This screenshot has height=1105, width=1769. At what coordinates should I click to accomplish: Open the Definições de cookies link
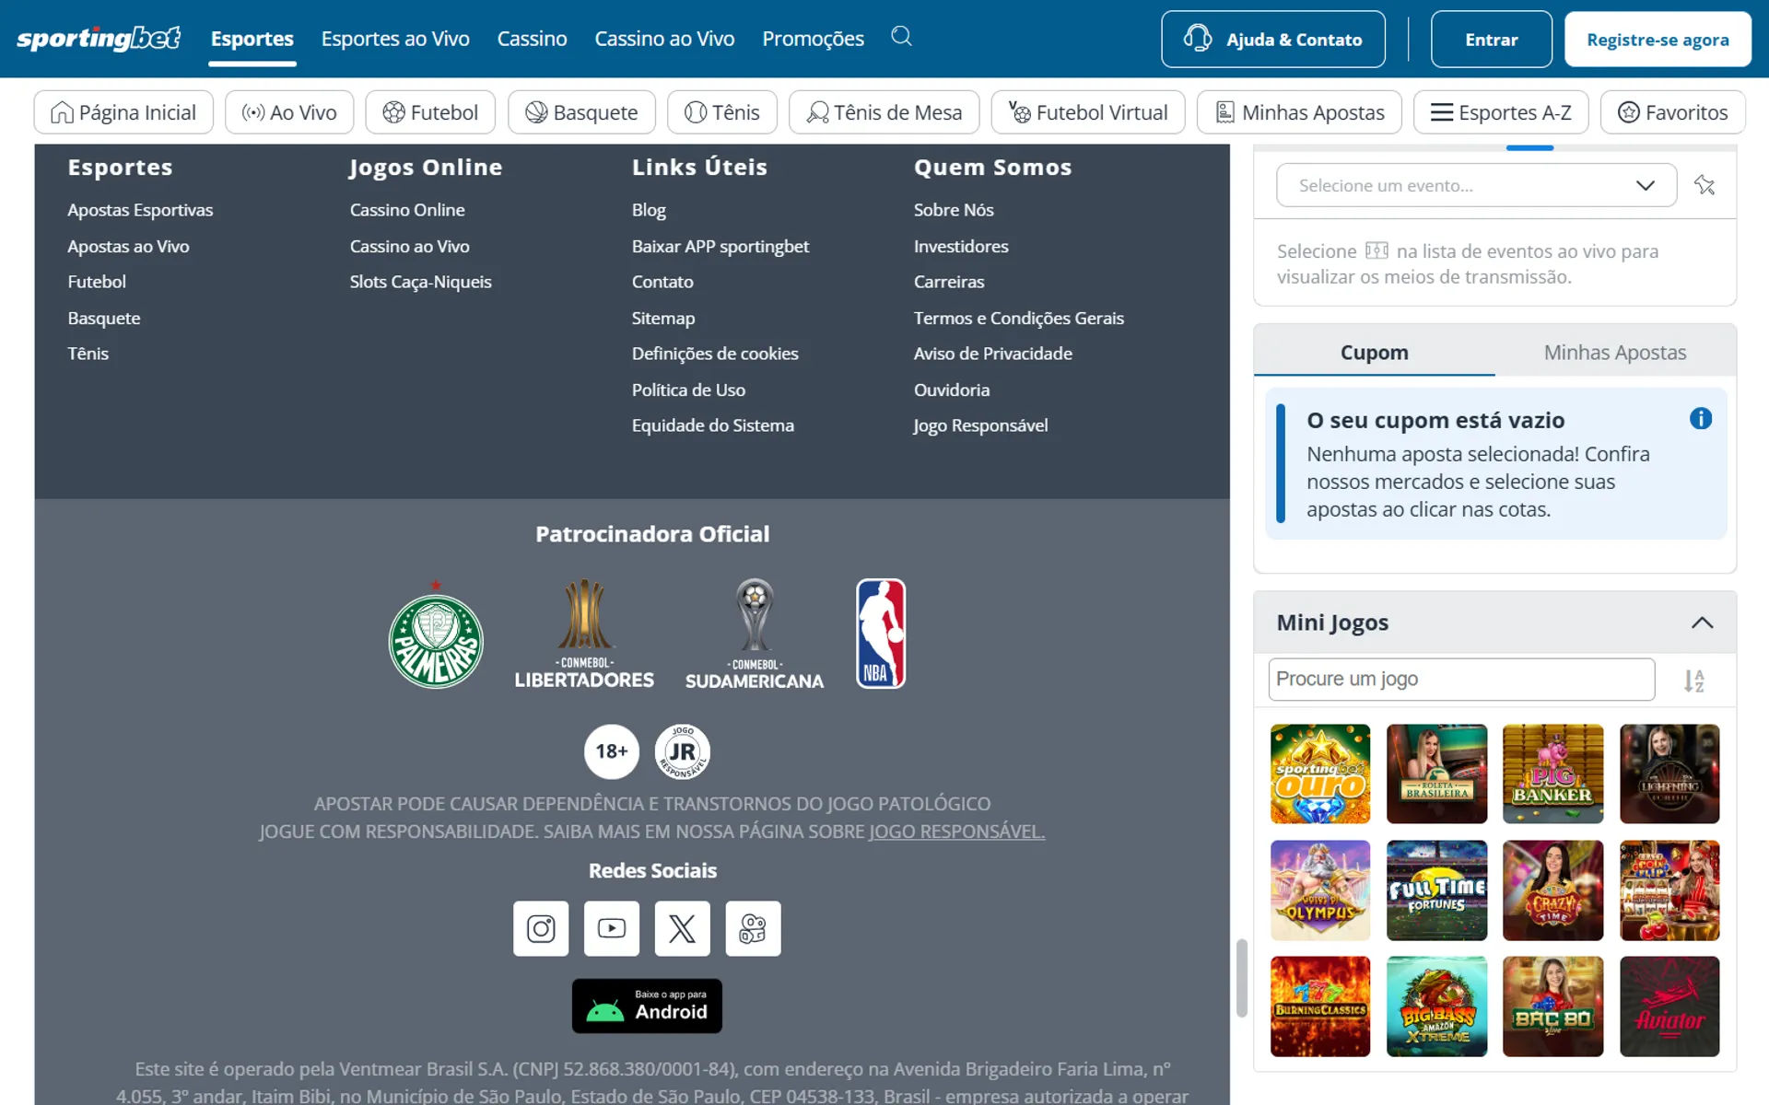point(715,354)
